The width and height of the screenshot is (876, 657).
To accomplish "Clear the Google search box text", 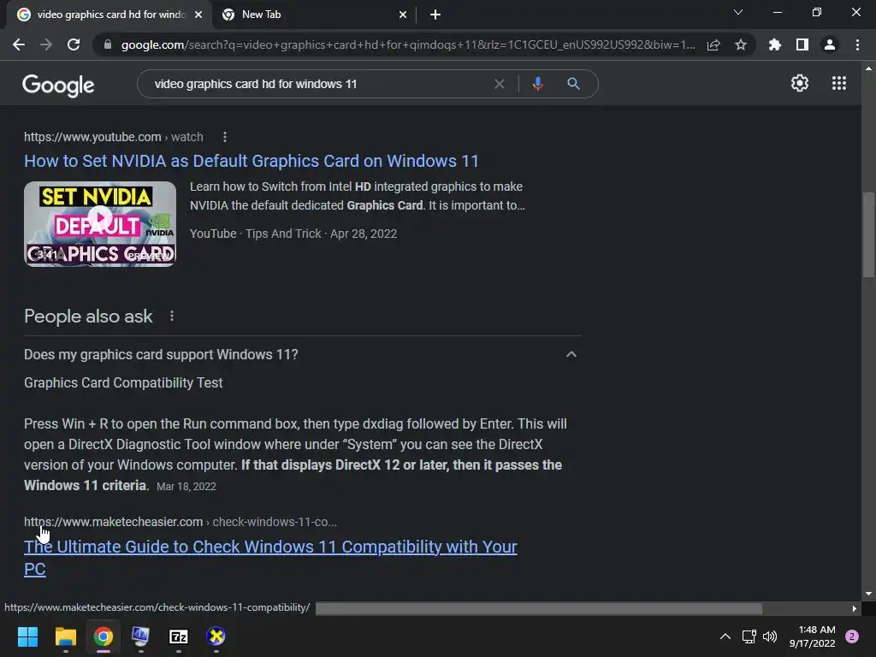I will point(500,84).
